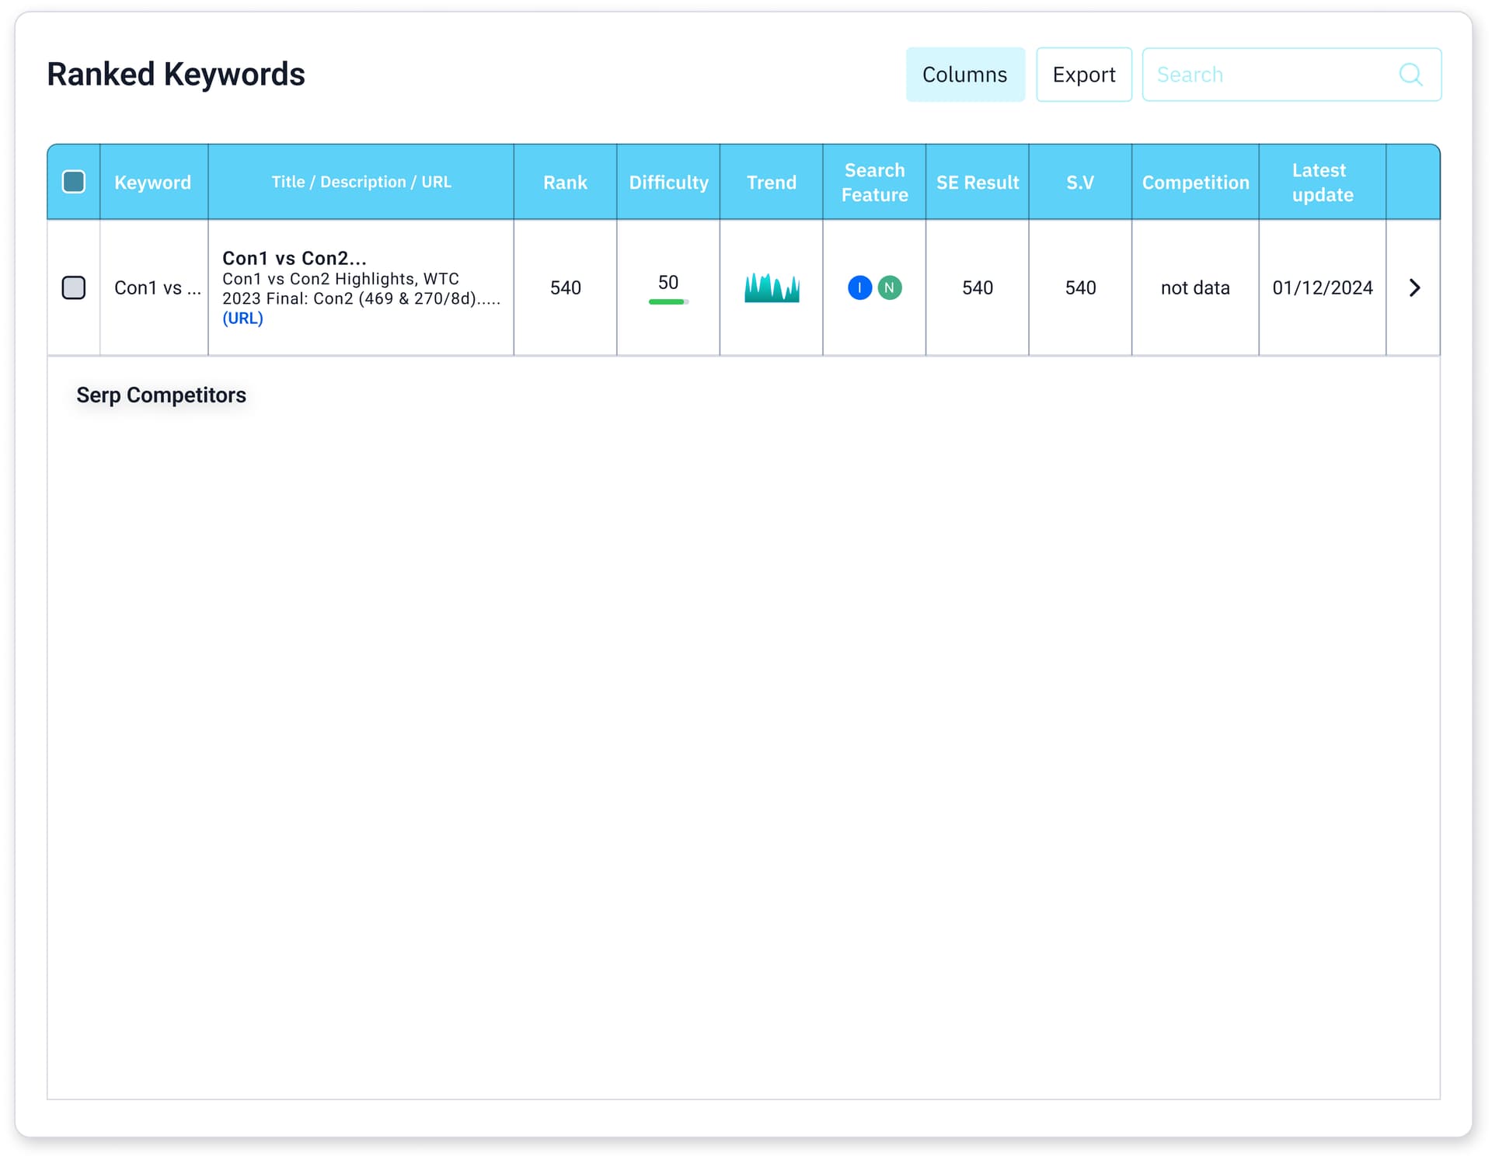Sort by Latest update column
The width and height of the screenshot is (1492, 1160).
click(1322, 182)
